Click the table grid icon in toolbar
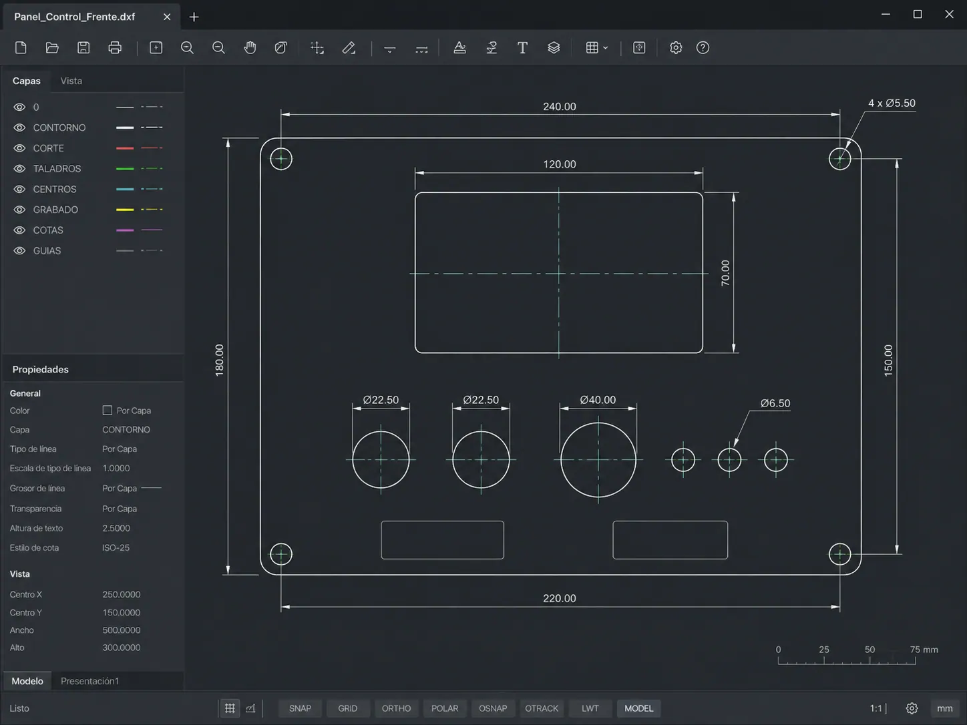Screen dimensions: 967x725 coord(592,47)
